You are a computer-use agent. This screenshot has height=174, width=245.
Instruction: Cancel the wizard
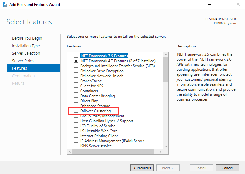point(227,168)
